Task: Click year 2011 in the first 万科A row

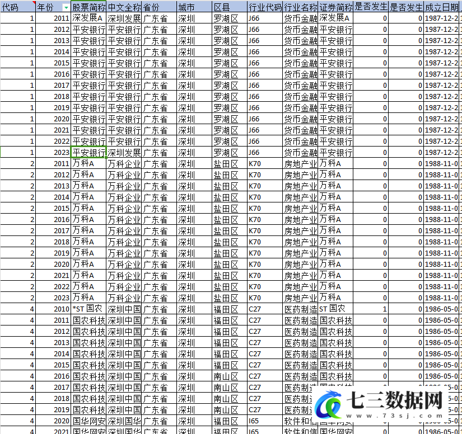Action: [x=53, y=164]
